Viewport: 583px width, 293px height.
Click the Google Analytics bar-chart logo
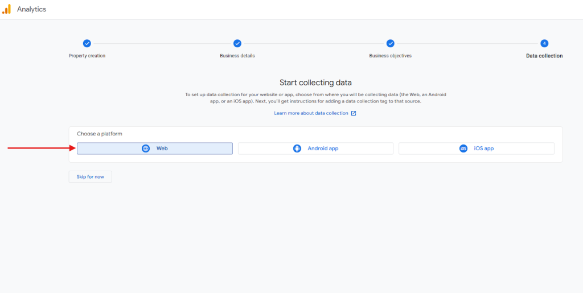6,9
